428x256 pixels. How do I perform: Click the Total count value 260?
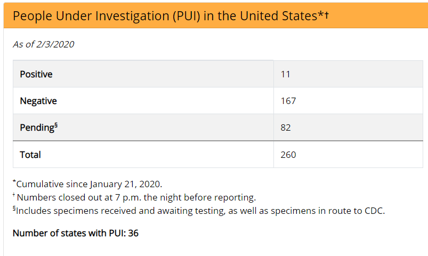(288, 155)
